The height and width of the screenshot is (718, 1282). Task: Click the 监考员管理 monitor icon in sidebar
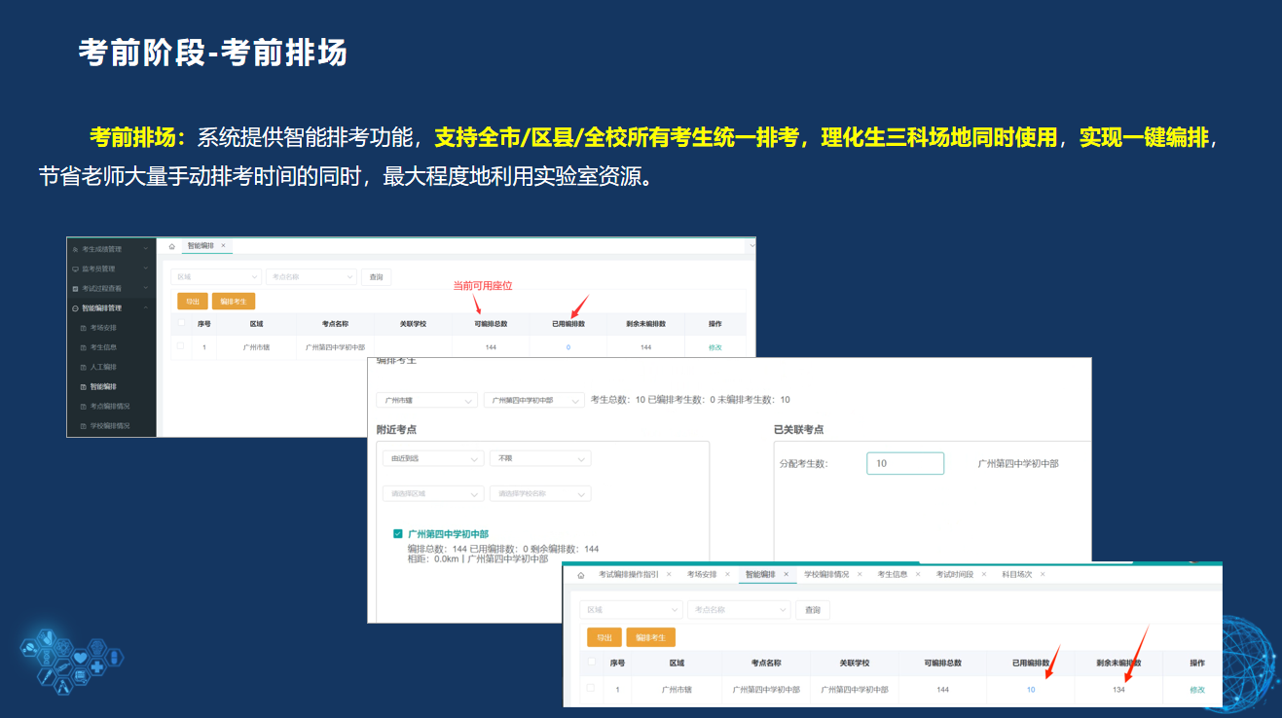75,269
